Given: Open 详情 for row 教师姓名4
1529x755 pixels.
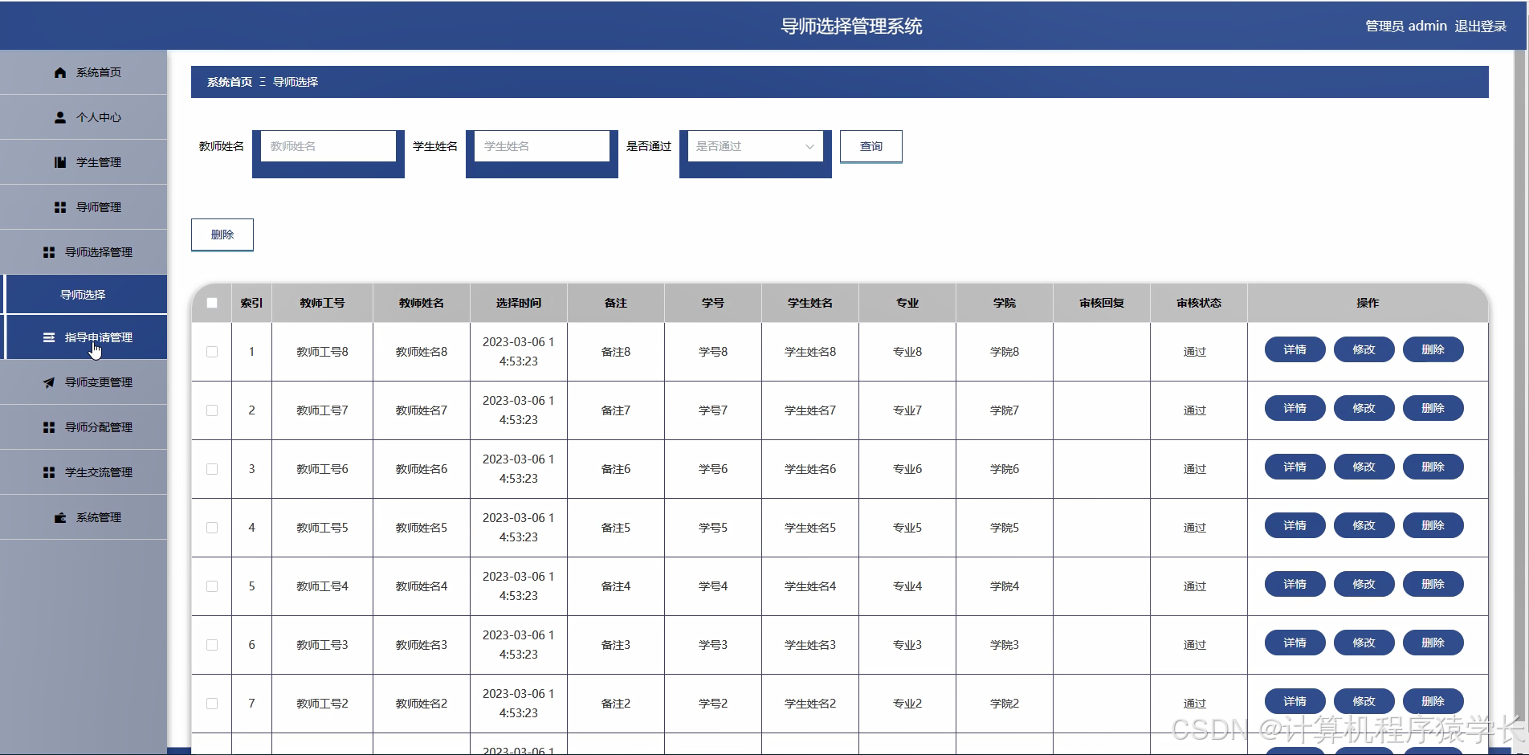Looking at the screenshot, I should pos(1295,584).
